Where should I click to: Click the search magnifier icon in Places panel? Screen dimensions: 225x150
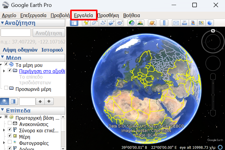tap(4, 101)
